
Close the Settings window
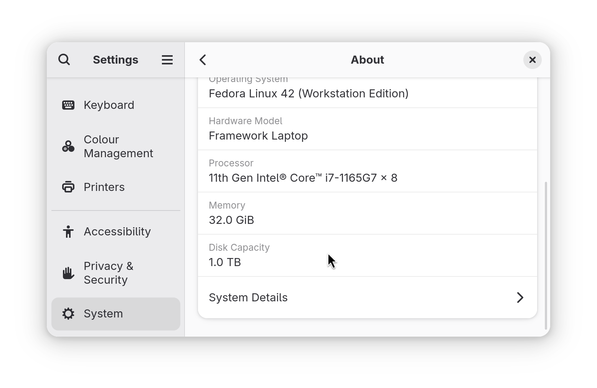point(533,60)
